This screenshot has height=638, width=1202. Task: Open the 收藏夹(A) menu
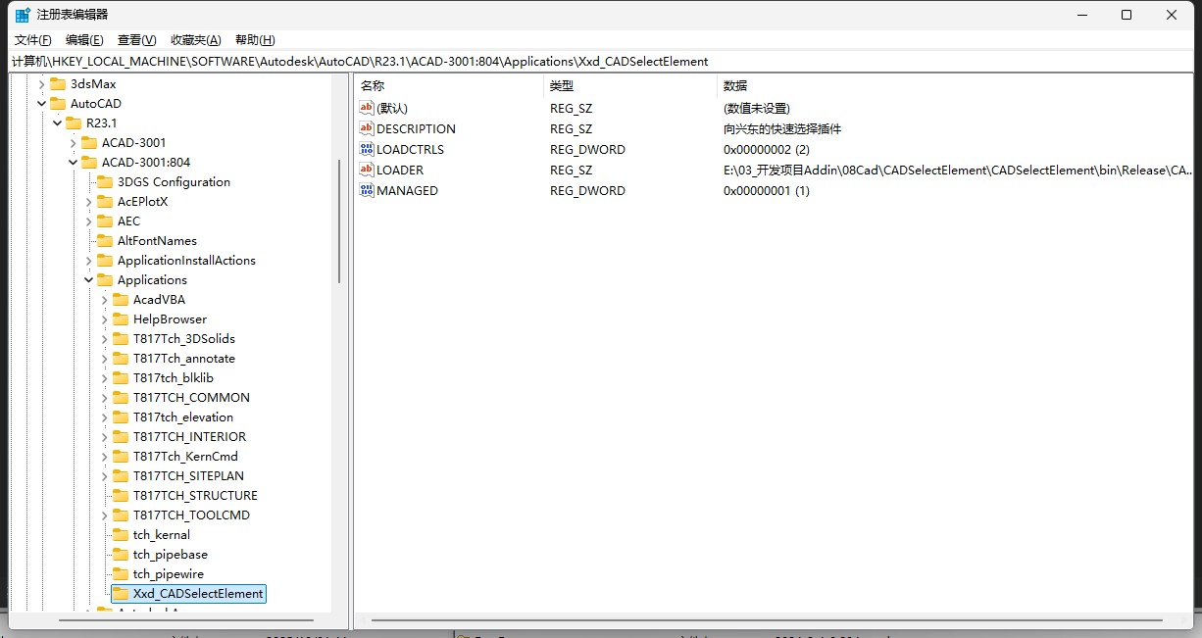(x=195, y=40)
